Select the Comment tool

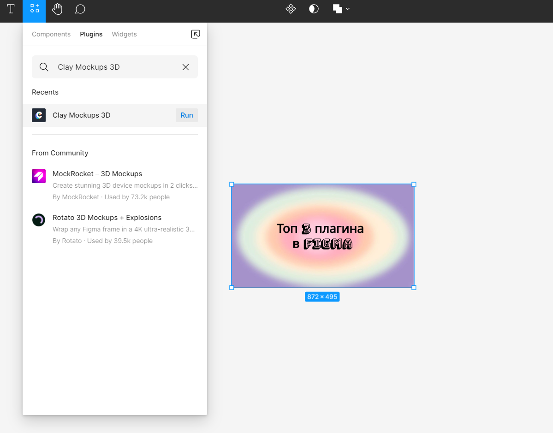pyautogui.click(x=80, y=9)
